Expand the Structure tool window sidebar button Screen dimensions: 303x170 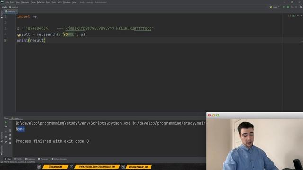[x=2, y=136]
